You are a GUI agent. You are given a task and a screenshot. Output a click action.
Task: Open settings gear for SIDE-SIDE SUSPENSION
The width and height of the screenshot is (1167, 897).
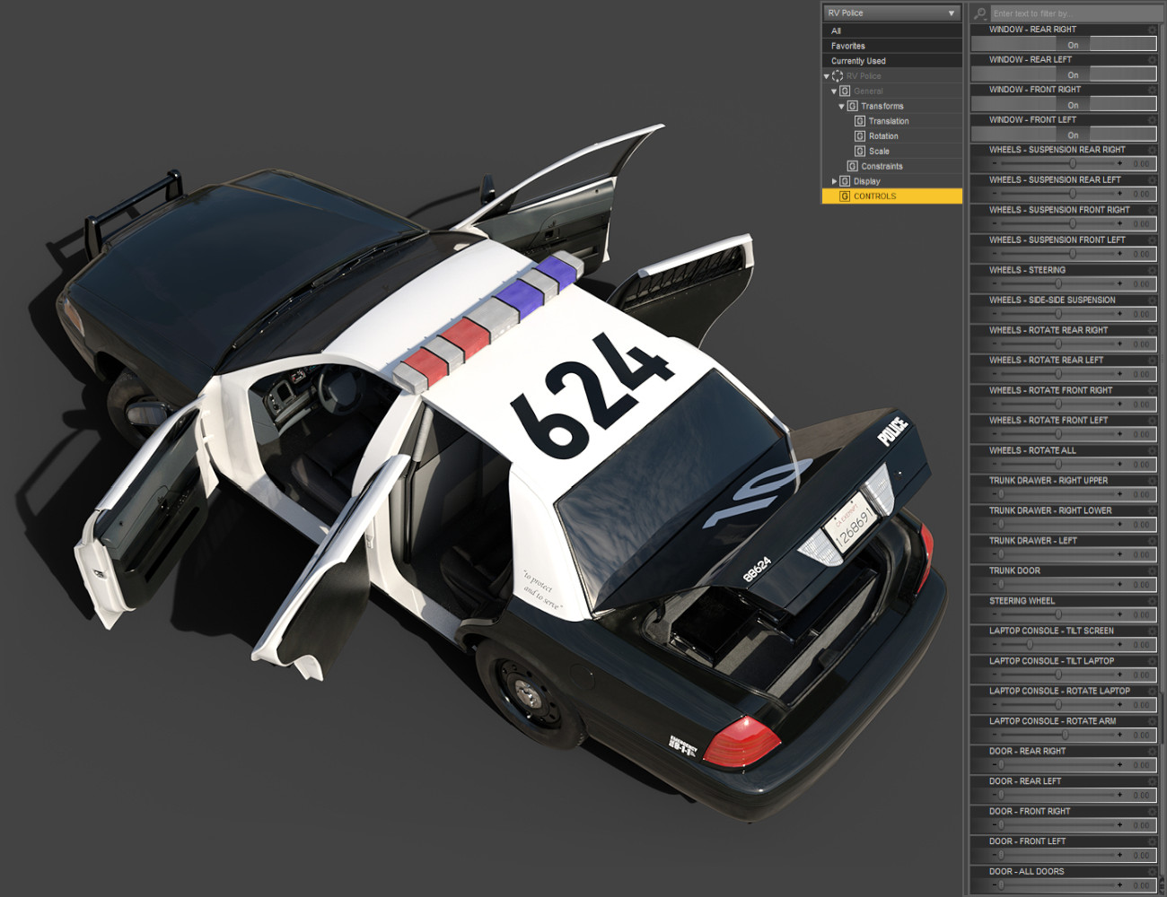pos(1153,300)
